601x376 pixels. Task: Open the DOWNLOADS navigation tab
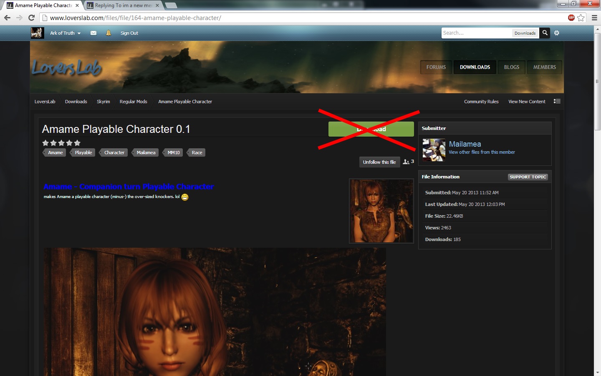coord(475,67)
